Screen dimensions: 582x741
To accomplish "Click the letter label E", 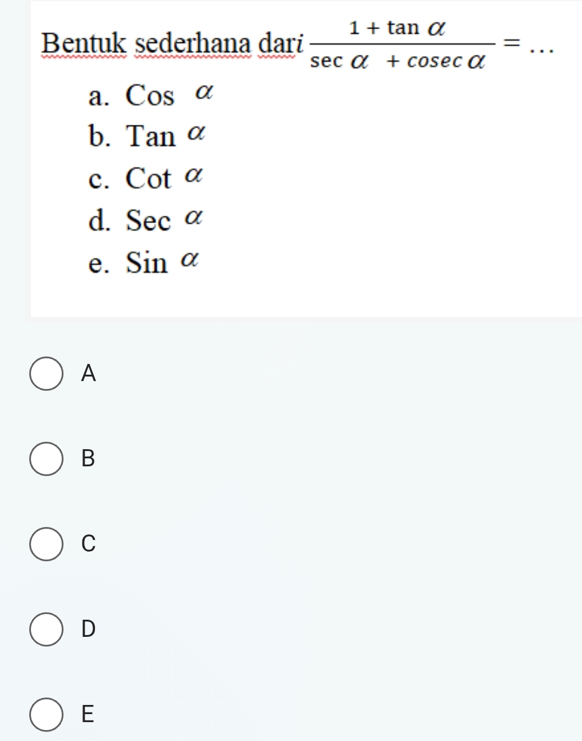I will pos(88,714).
